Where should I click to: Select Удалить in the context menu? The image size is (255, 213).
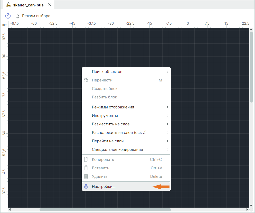click(126, 177)
